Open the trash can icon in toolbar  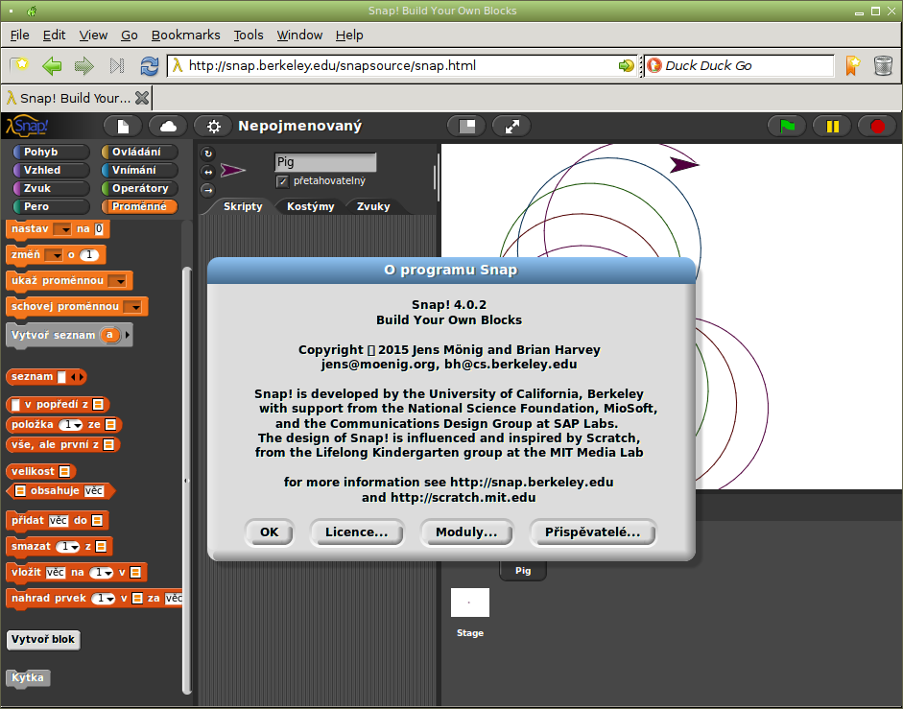click(x=883, y=65)
